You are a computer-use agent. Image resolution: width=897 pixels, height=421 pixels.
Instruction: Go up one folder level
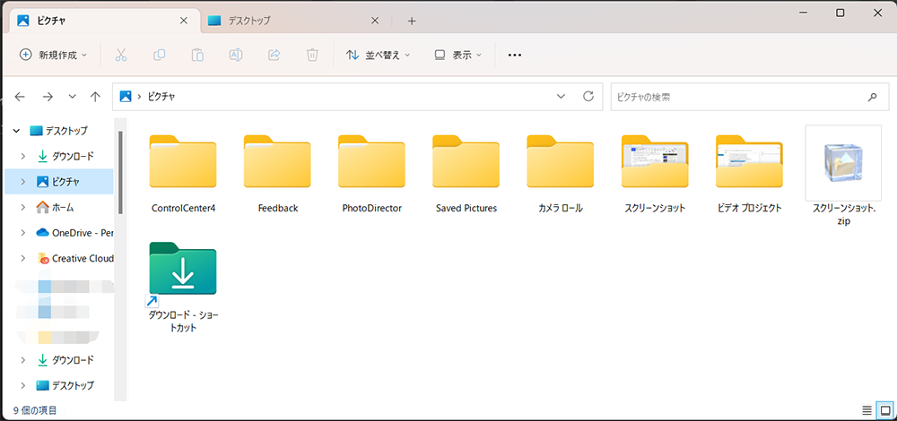[x=95, y=97]
